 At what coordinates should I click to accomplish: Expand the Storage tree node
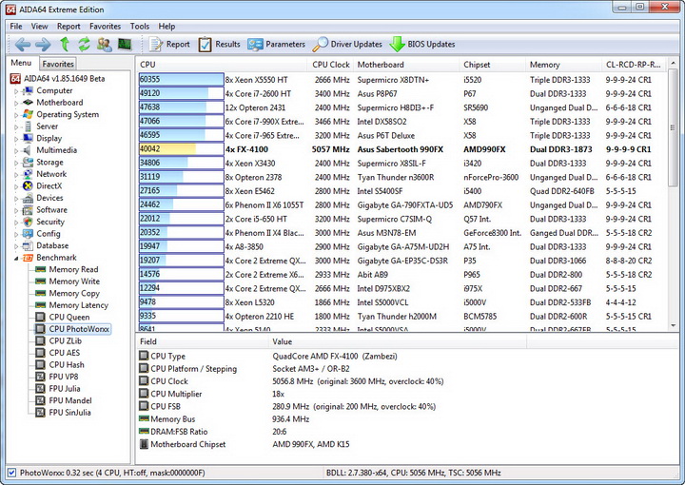click(16, 163)
